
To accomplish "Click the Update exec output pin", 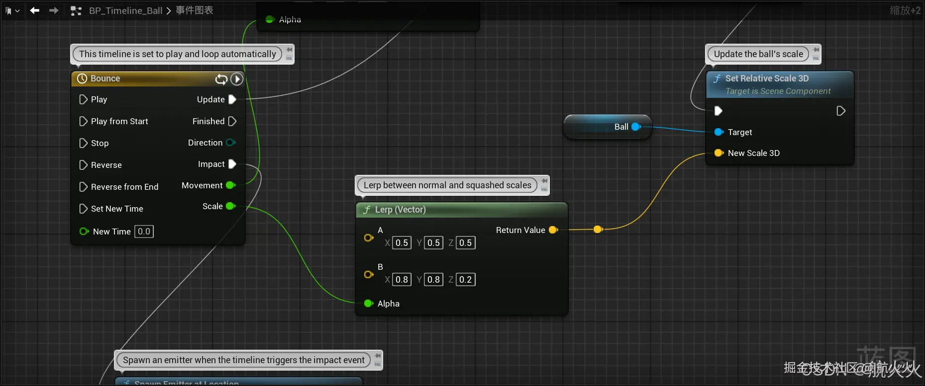I will coord(232,99).
